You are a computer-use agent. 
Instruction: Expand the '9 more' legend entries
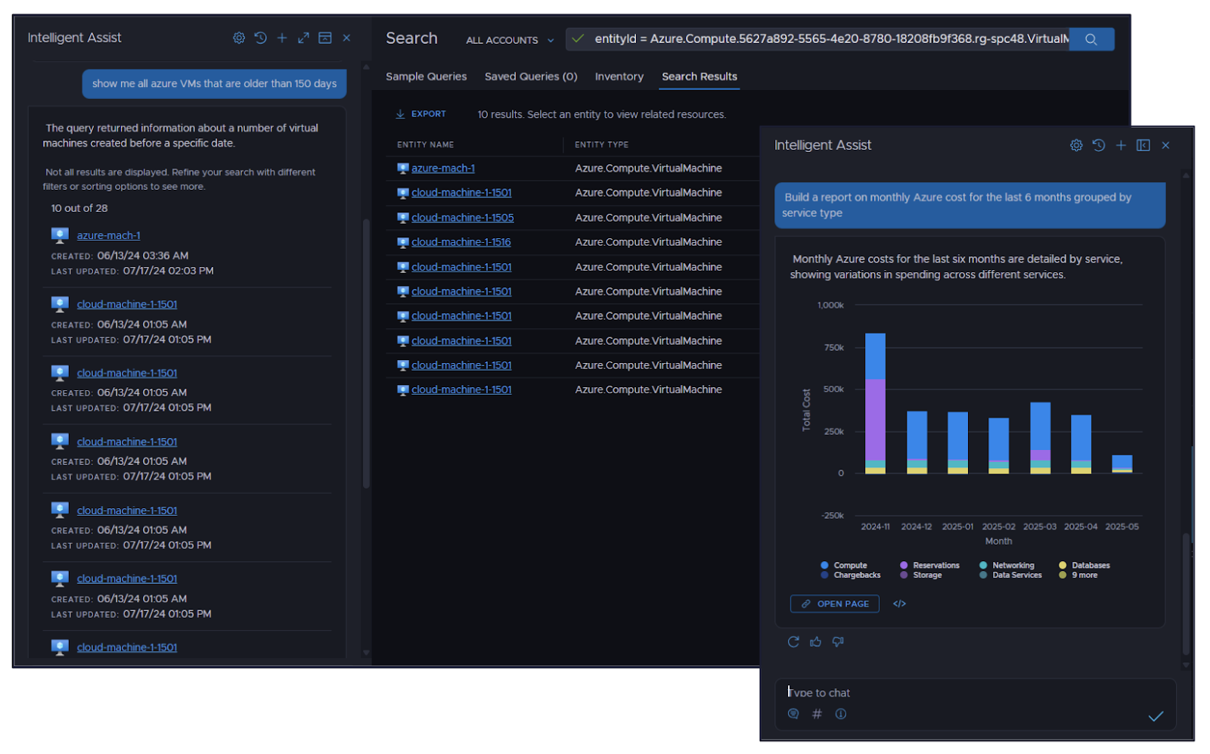tap(1084, 576)
